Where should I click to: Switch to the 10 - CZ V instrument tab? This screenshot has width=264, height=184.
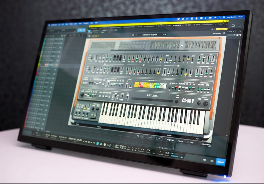click(x=188, y=25)
